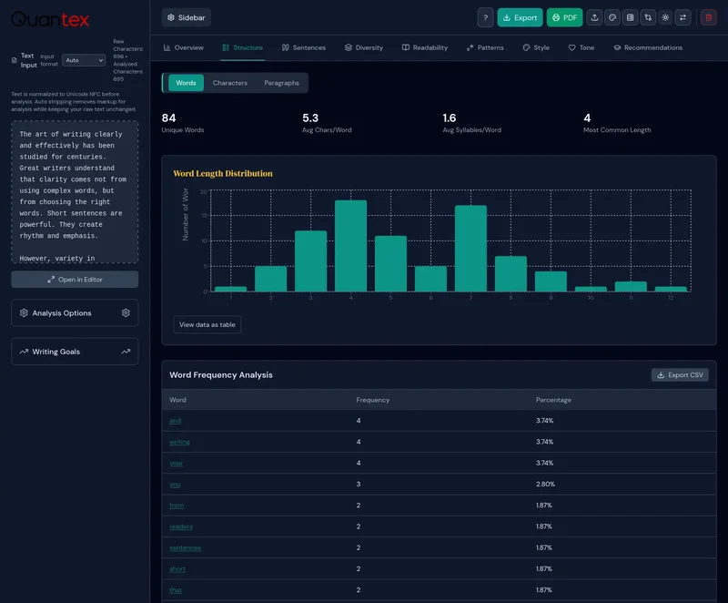Click the word link 'writing'
The width and height of the screenshot is (728, 603).
(x=179, y=442)
